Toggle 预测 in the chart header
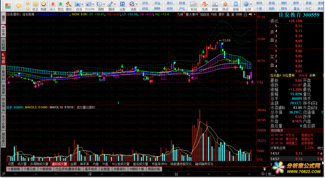Viewport: 325px width, 178px height. point(239,14)
